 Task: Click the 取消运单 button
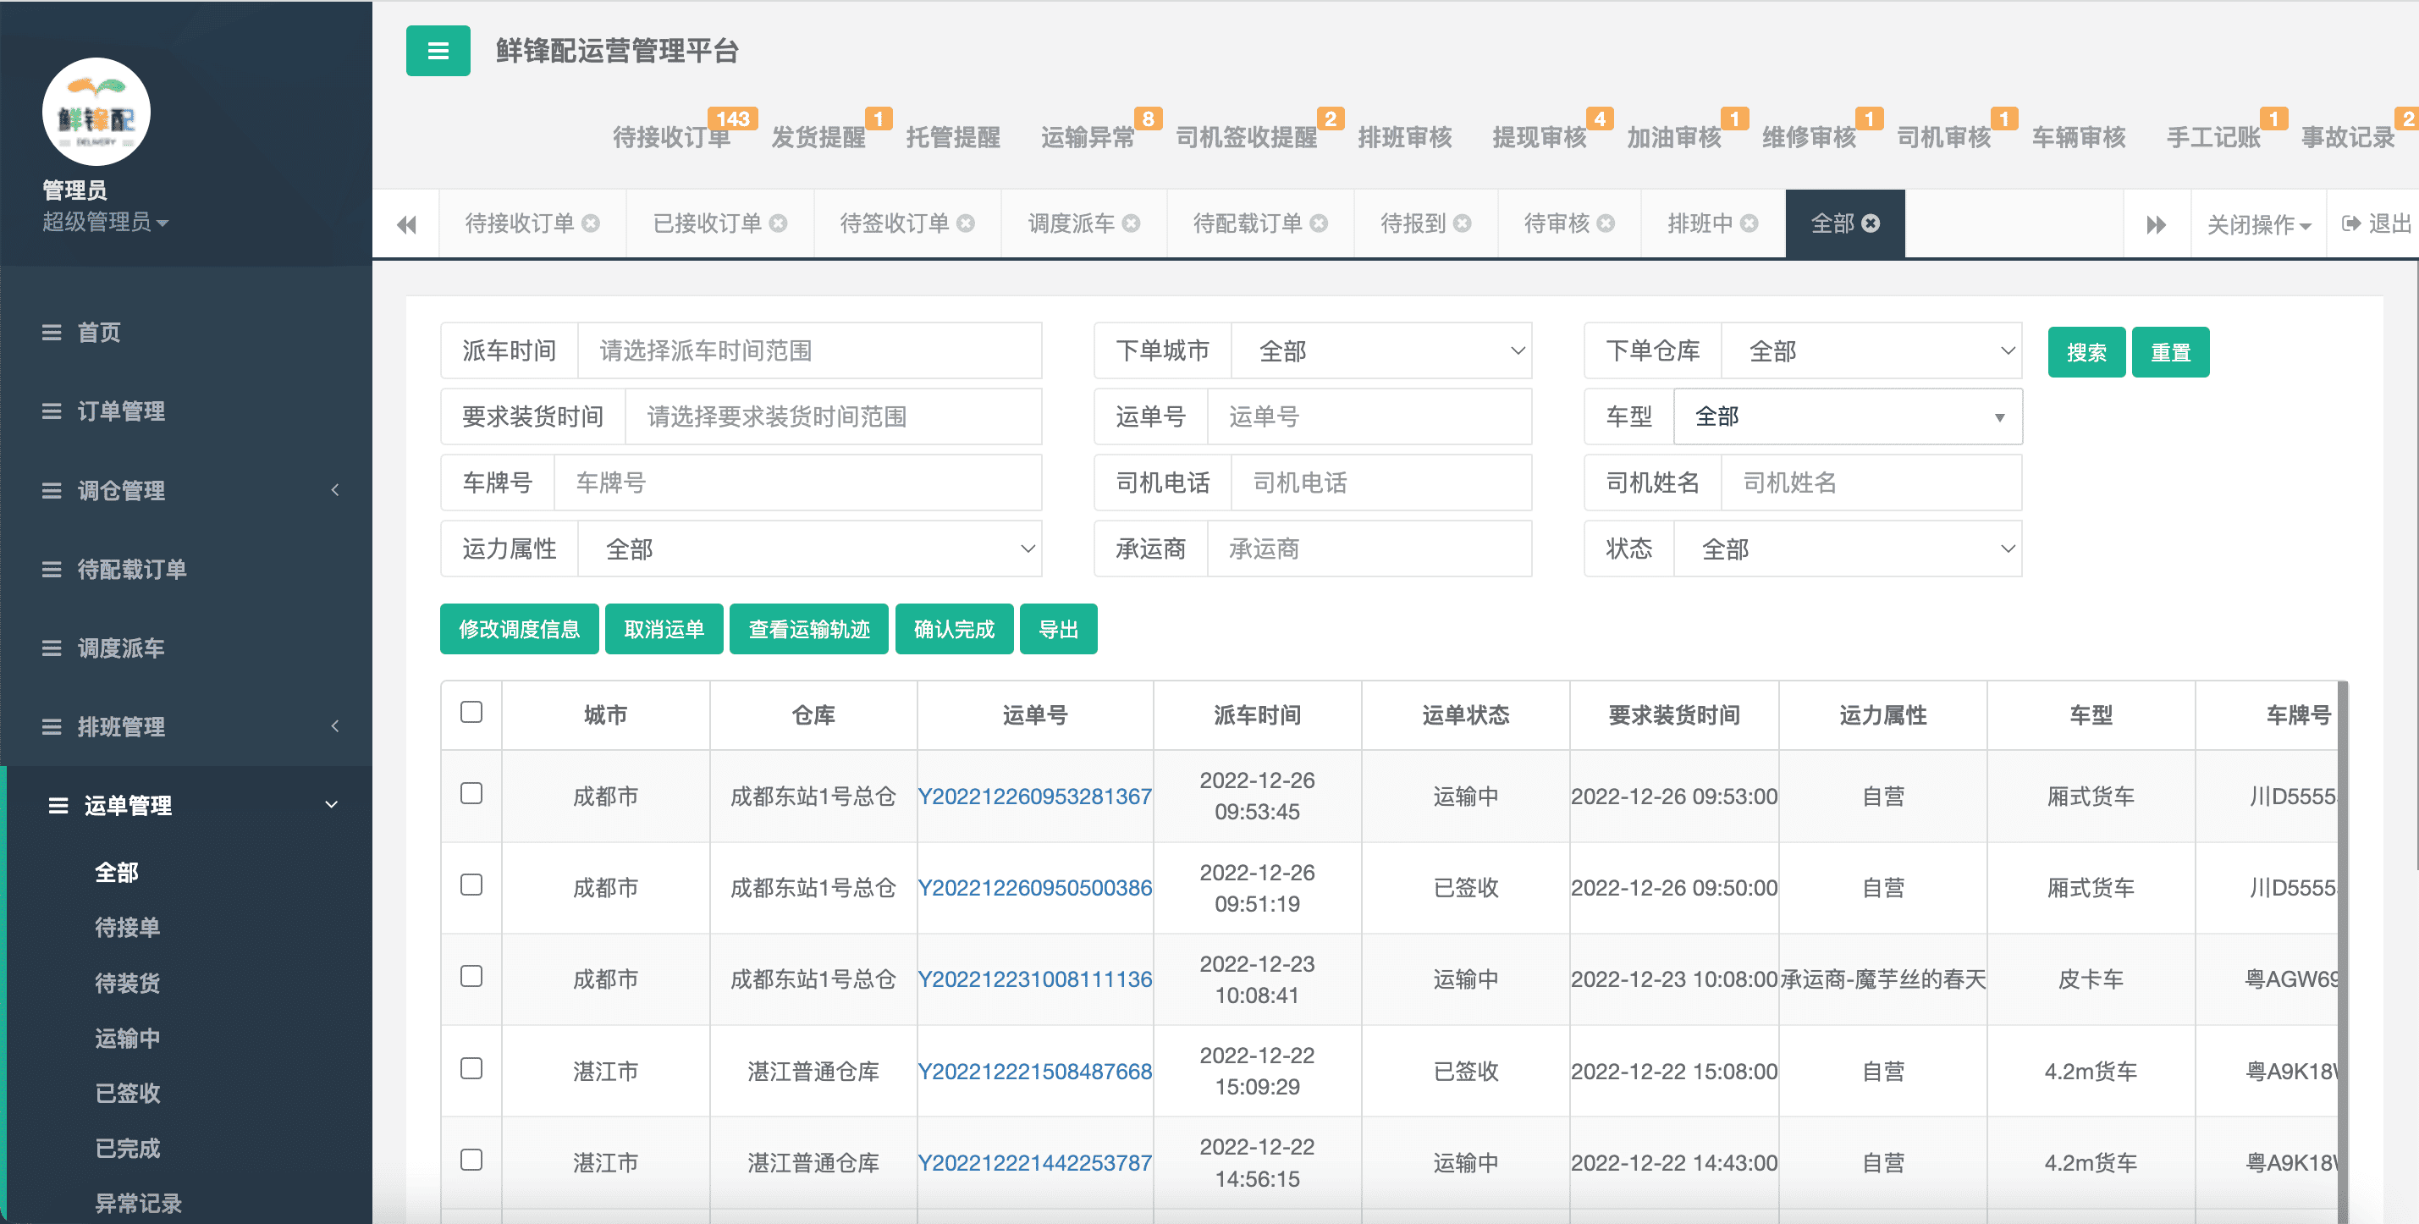[664, 630]
